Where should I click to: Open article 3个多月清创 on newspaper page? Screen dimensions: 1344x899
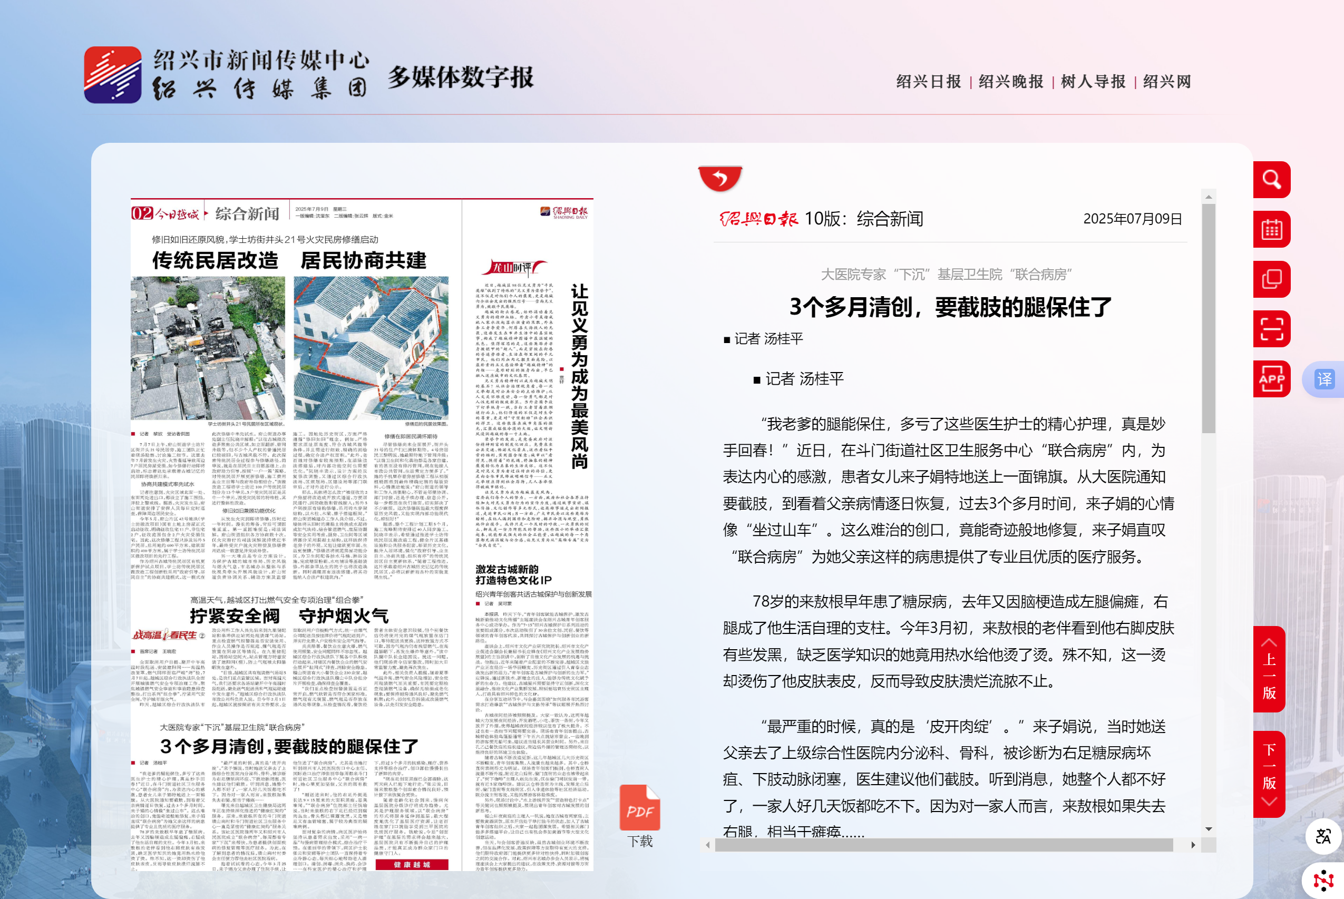click(289, 747)
